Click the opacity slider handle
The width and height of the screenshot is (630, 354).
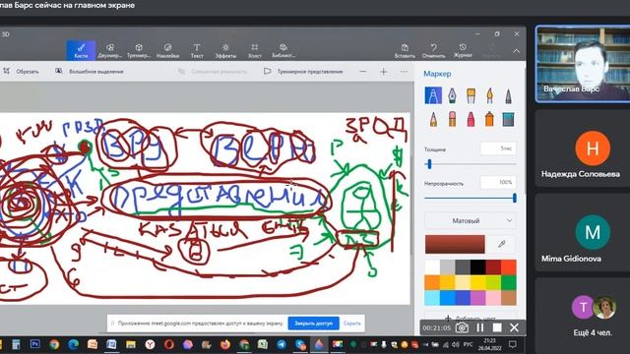pyautogui.click(x=514, y=198)
